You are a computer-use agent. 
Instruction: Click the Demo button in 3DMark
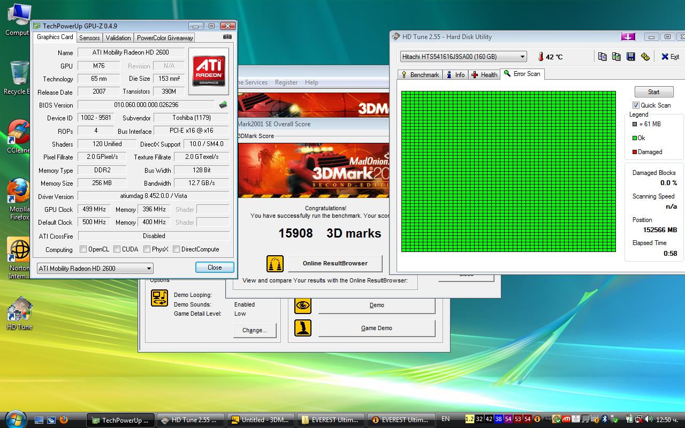coord(377,305)
